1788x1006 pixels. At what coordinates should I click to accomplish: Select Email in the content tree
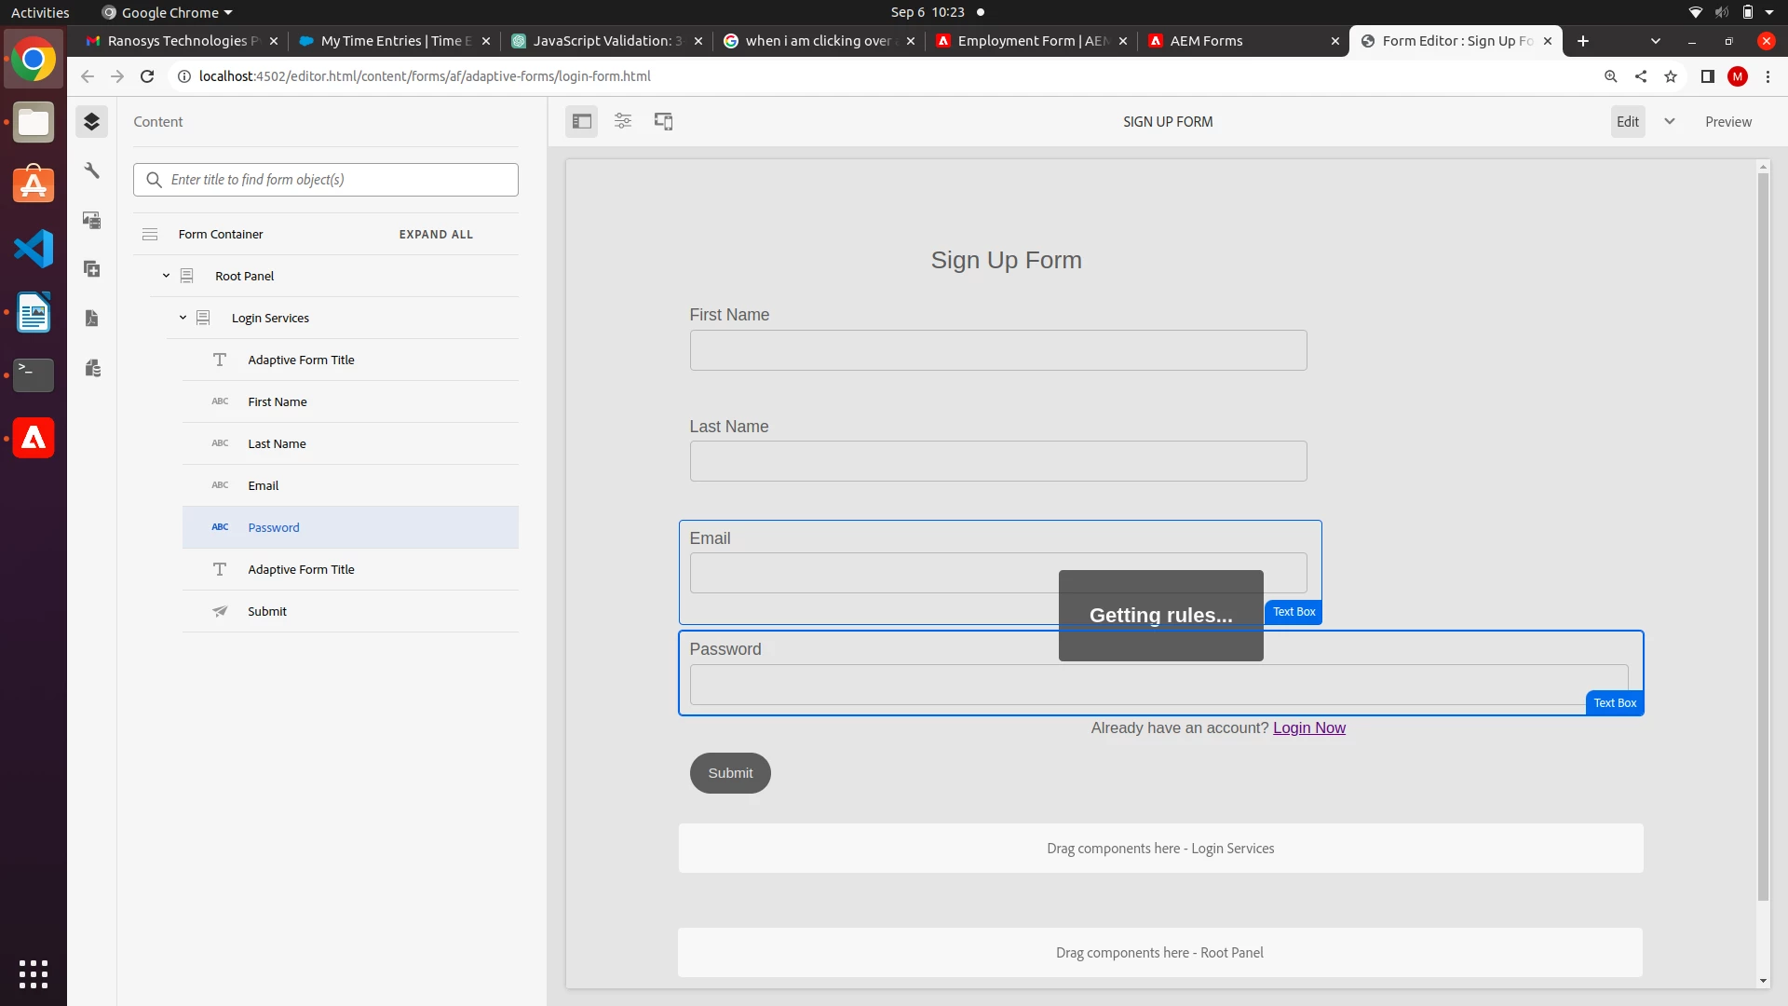point(264,485)
